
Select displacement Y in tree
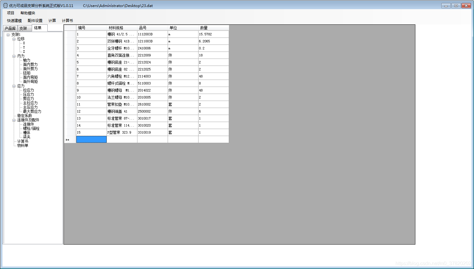point(24,48)
